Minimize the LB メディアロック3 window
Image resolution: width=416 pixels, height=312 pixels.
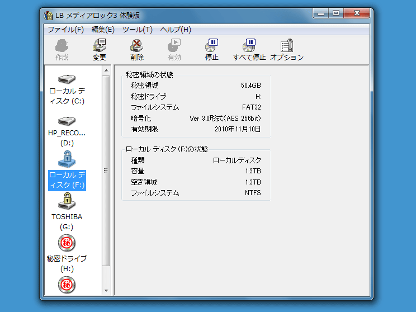click(321, 13)
